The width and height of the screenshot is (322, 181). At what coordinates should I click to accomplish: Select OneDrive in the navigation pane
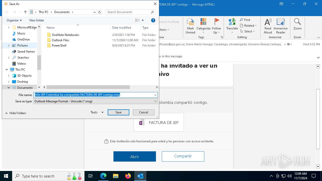point(23,39)
